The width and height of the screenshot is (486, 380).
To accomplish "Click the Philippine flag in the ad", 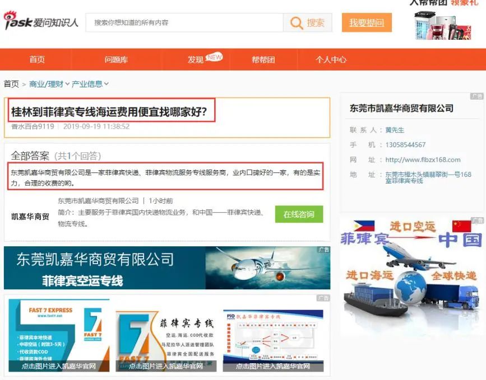I will (364, 226).
